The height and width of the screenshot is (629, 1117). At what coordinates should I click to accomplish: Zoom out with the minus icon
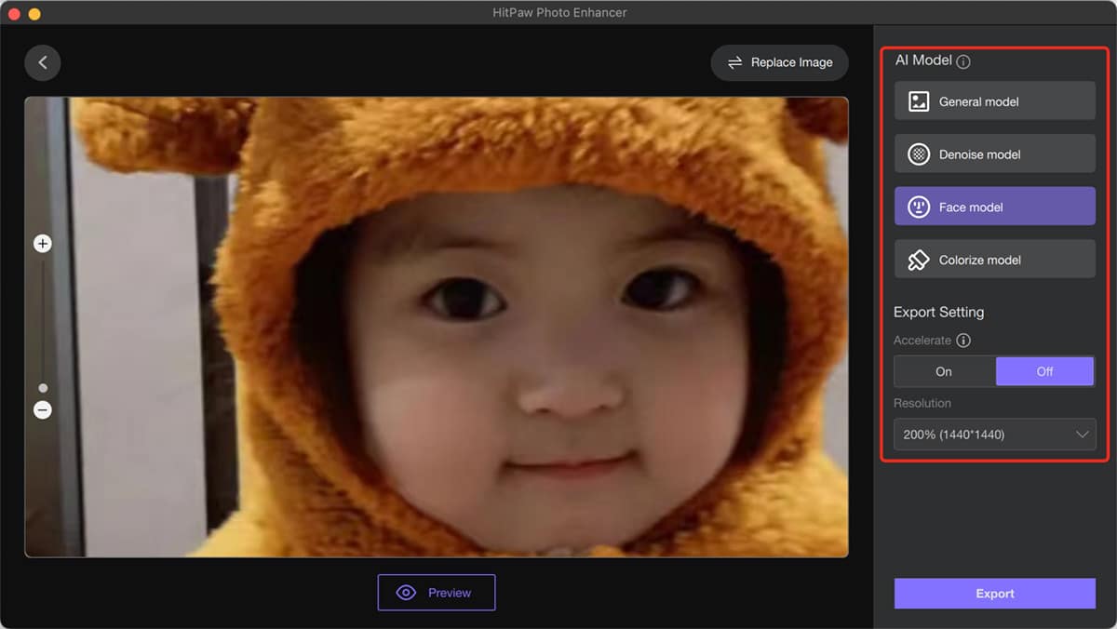pos(43,409)
